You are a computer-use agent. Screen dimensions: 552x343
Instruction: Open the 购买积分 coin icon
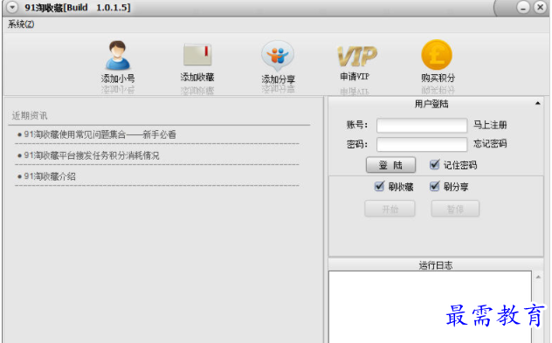(437, 55)
